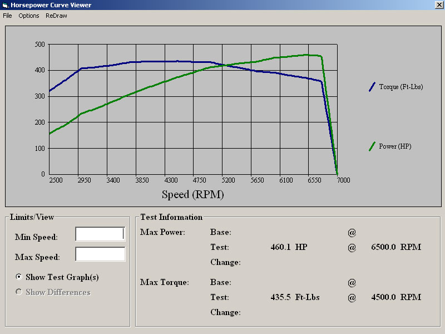Click the ReDraw menu item
Image resolution: width=445 pixels, height=334 pixels.
56,16
